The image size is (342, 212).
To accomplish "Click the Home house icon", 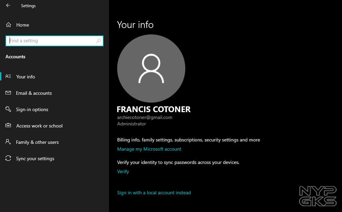I will tap(9, 25).
